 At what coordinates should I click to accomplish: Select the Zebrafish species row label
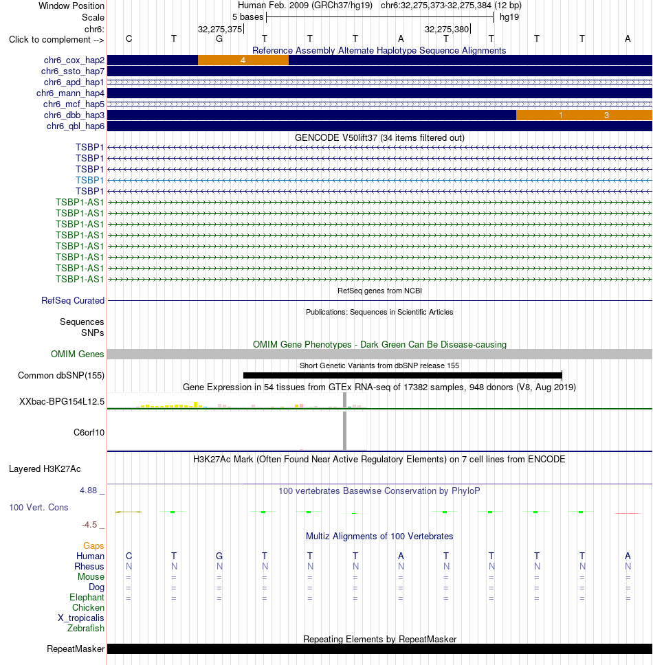(85, 628)
